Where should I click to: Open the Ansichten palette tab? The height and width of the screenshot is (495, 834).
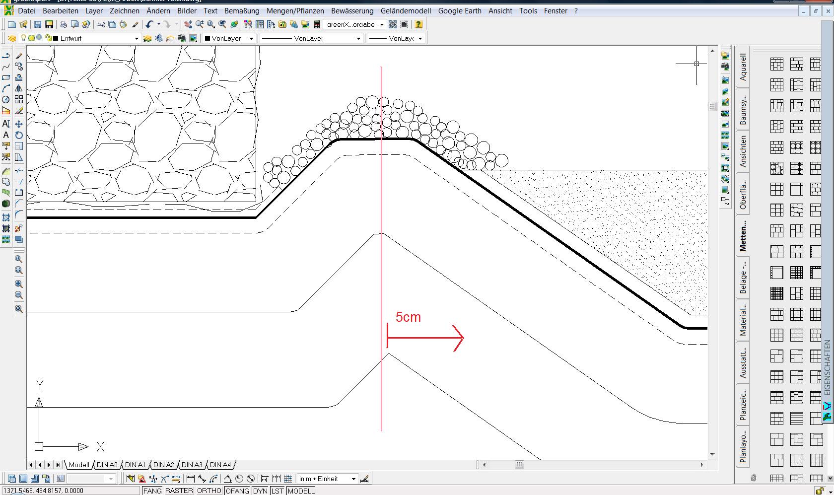(x=743, y=151)
